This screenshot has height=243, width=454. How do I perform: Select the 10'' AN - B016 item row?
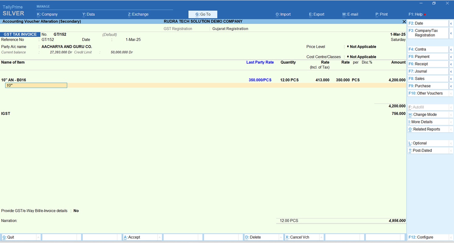coord(14,80)
